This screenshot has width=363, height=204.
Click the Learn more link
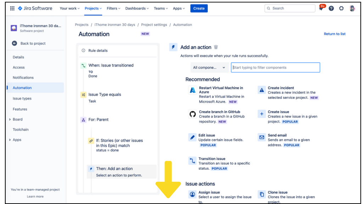35,196
